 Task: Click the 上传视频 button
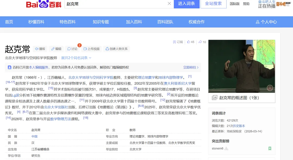tap(92, 49)
